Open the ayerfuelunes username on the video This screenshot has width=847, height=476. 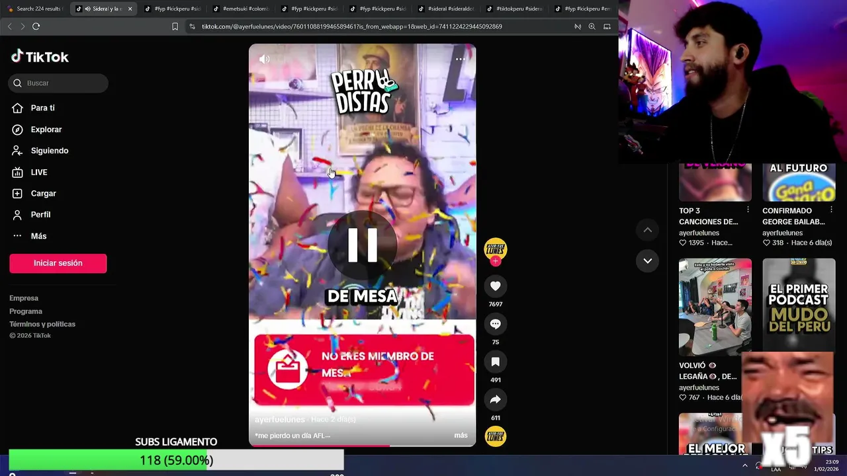pos(280,419)
